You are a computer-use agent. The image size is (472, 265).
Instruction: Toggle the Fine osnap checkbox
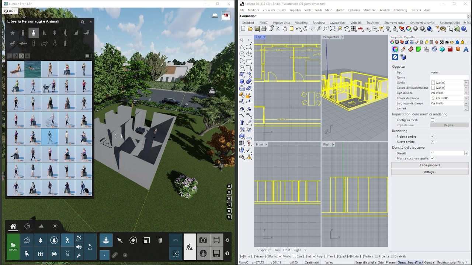(242, 256)
